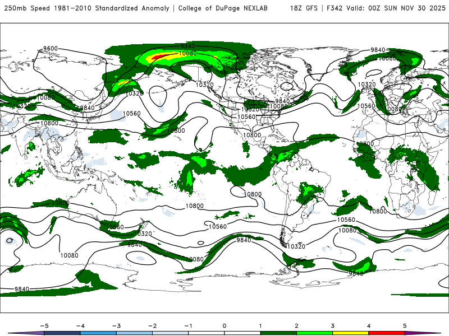This screenshot has width=449, height=336.
Task: Click the "18Z GFS" model run label
Action: pos(304,8)
